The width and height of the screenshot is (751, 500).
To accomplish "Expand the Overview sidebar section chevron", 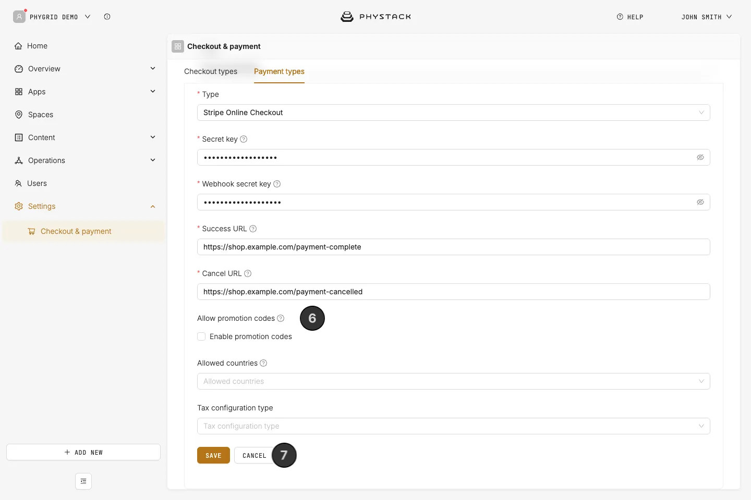I will pyautogui.click(x=153, y=69).
